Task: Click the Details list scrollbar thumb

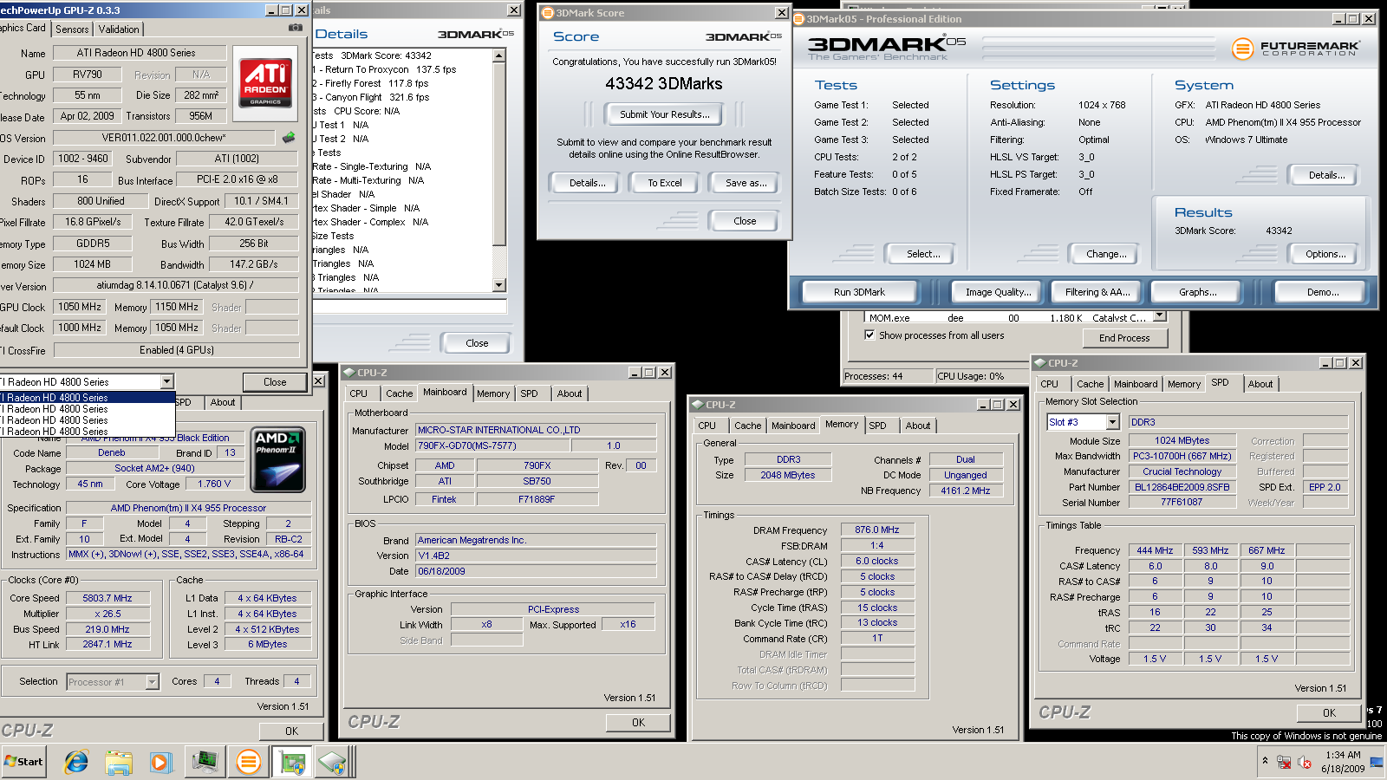Action: (498, 153)
